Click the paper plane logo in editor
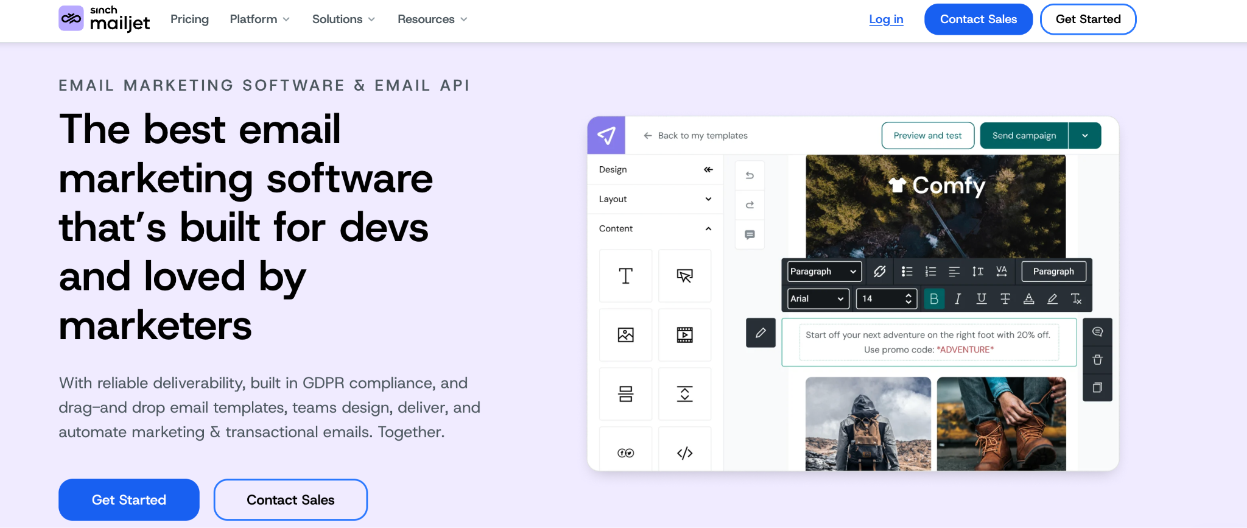Image resolution: width=1247 pixels, height=528 pixels. (x=606, y=135)
